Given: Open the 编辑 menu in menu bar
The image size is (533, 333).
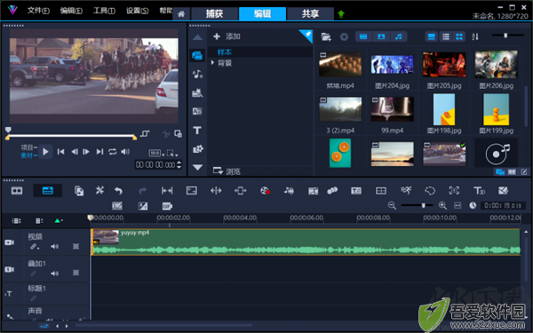Looking at the screenshot, I should pyautogui.click(x=71, y=11).
